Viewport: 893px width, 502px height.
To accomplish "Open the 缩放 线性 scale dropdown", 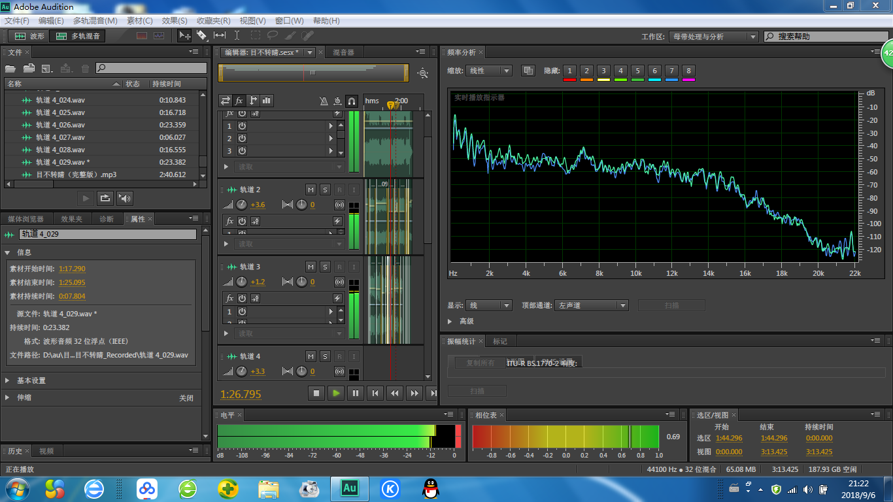I will pos(489,71).
